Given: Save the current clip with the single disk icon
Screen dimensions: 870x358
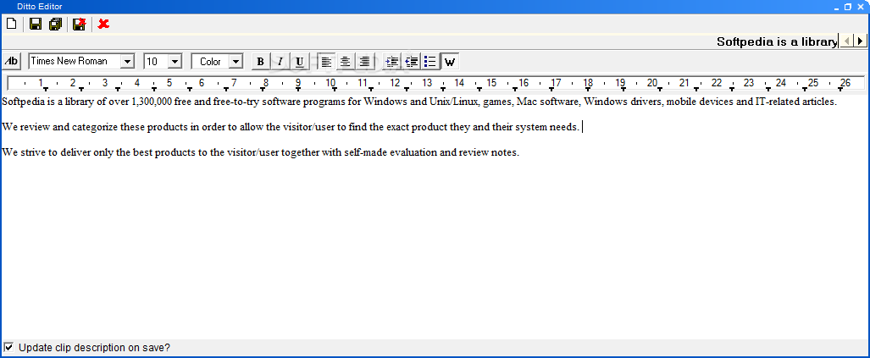Looking at the screenshot, I should [x=36, y=24].
